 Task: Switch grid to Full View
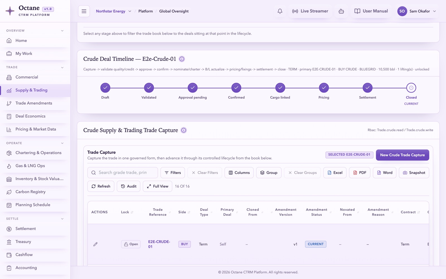(x=157, y=186)
